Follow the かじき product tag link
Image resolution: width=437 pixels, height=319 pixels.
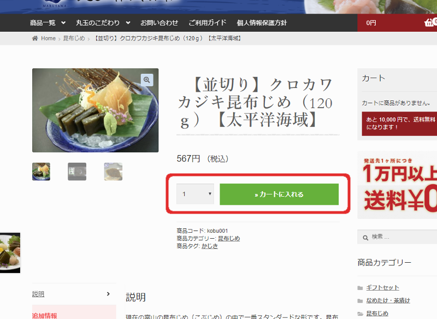(x=210, y=246)
